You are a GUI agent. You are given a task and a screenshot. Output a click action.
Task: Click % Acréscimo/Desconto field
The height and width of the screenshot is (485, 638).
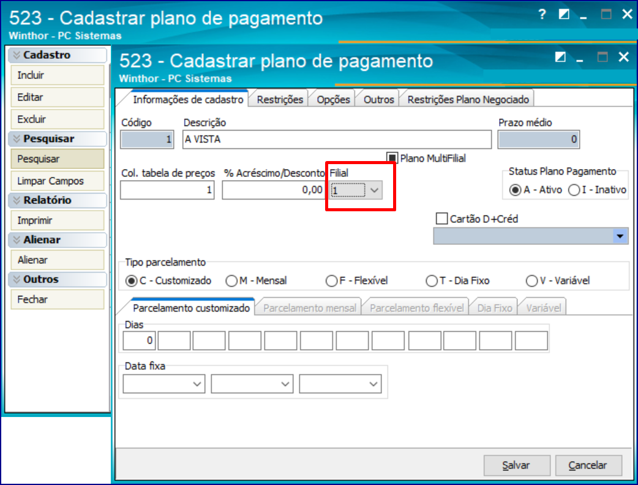(274, 190)
